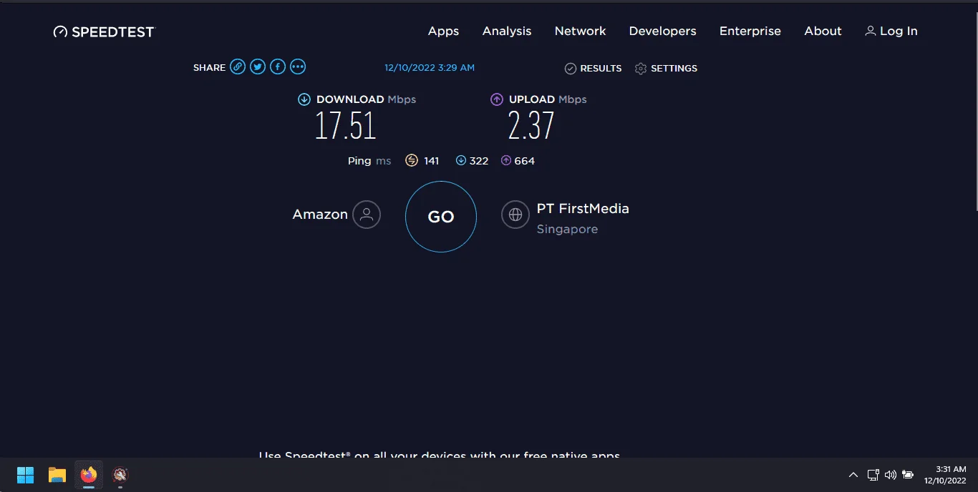This screenshot has height=492, width=978.
Task: Click the upload ping icon beside 664
Action: [506, 161]
